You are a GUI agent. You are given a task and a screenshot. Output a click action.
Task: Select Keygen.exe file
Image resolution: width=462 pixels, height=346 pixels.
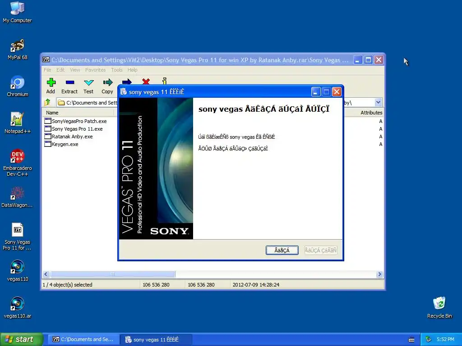click(x=61, y=144)
